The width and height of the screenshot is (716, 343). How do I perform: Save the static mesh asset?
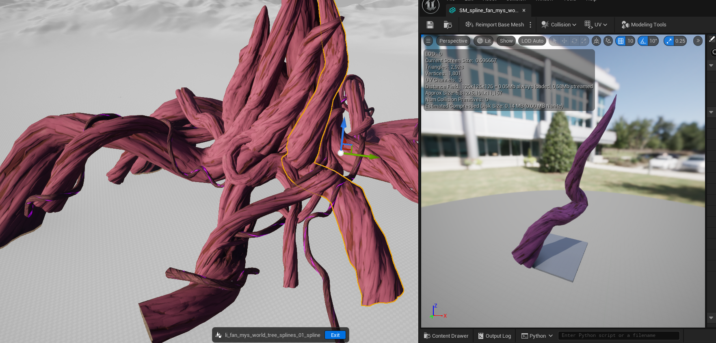[x=430, y=25]
